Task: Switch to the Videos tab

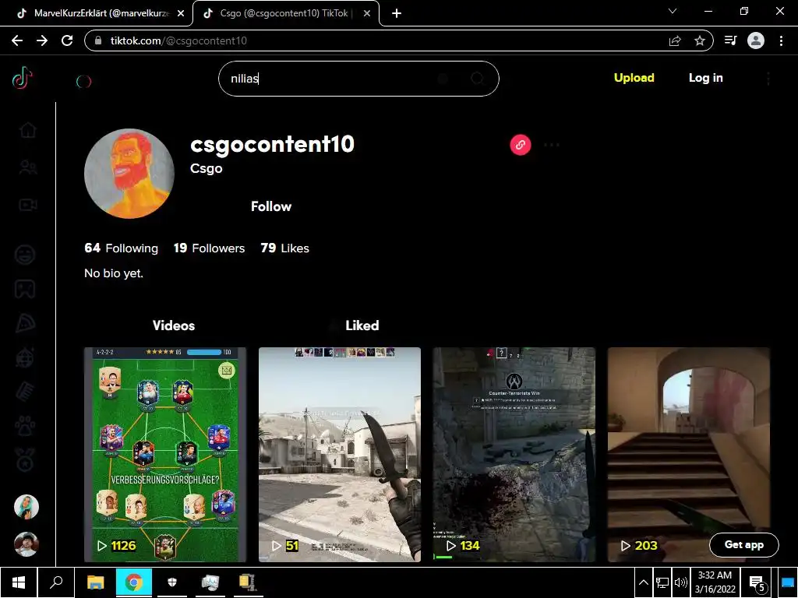Action: [x=174, y=325]
